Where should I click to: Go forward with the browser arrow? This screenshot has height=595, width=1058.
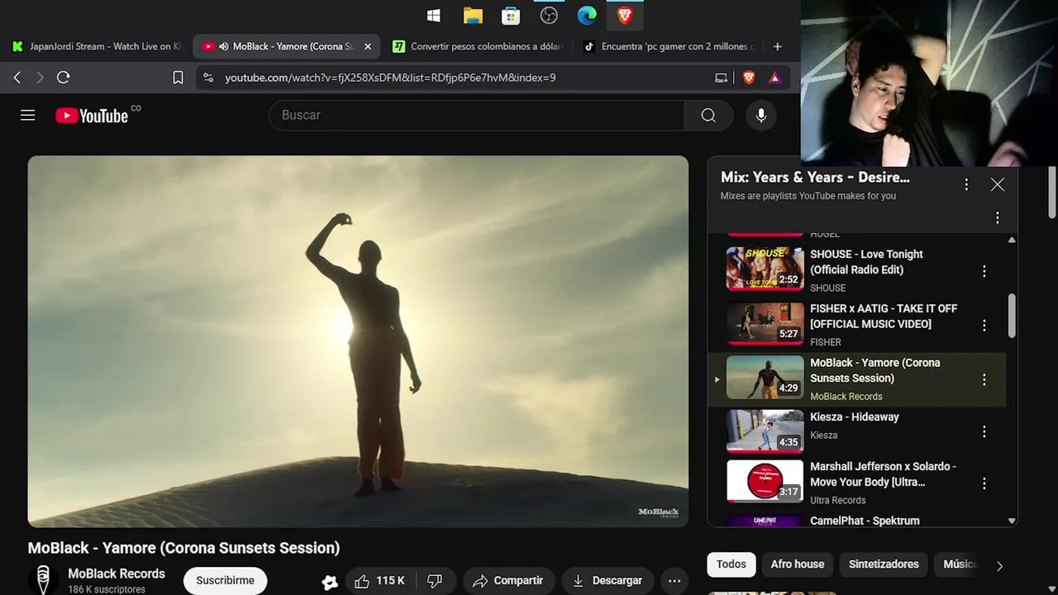coord(40,78)
